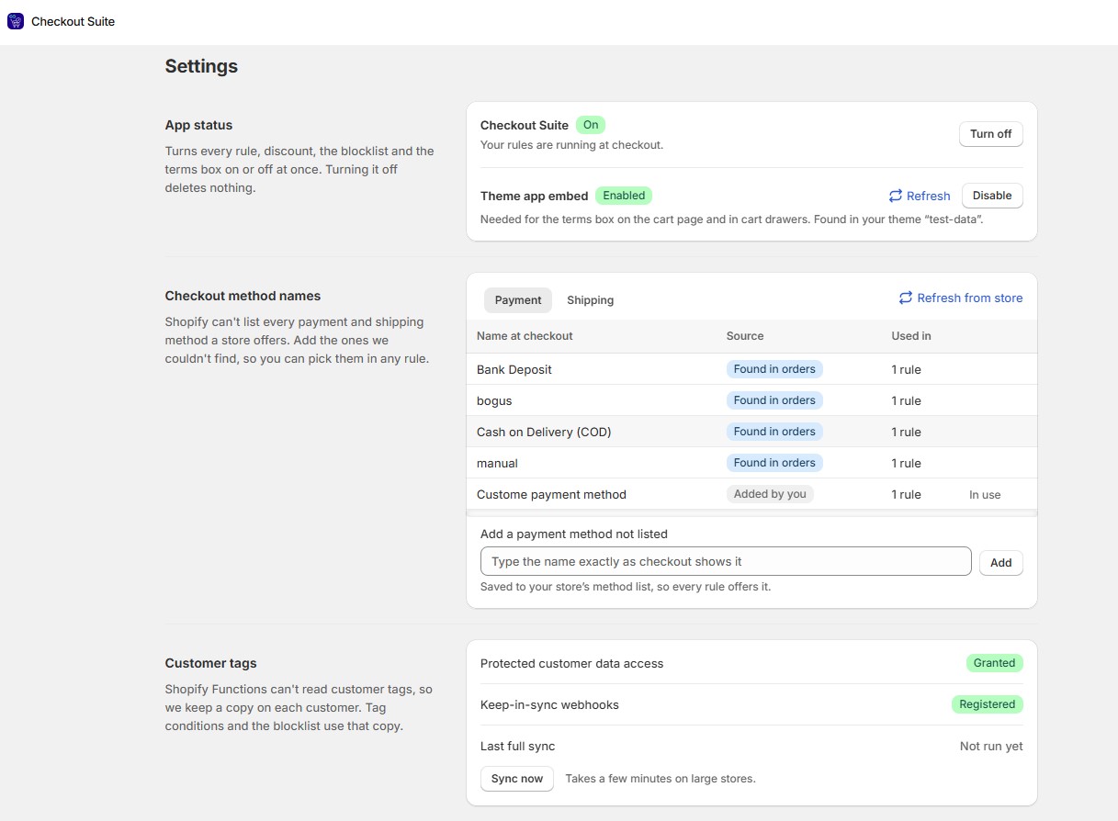1118x821 pixels.
Task: Focus the payment method name input field
Action: pos(726,561)
